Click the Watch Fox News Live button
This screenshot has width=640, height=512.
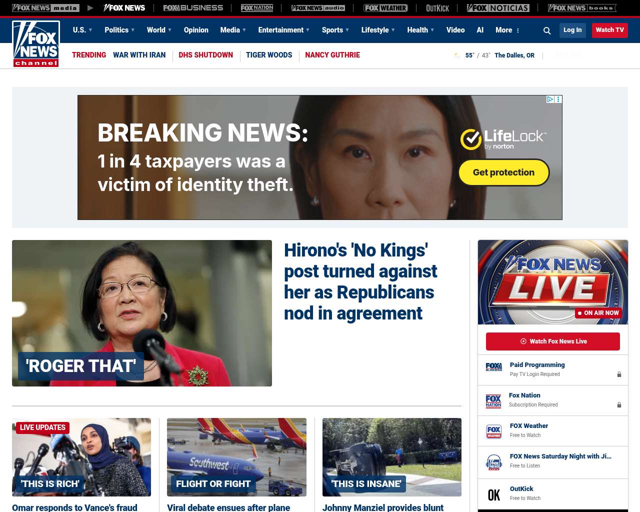tap(553, 341)
